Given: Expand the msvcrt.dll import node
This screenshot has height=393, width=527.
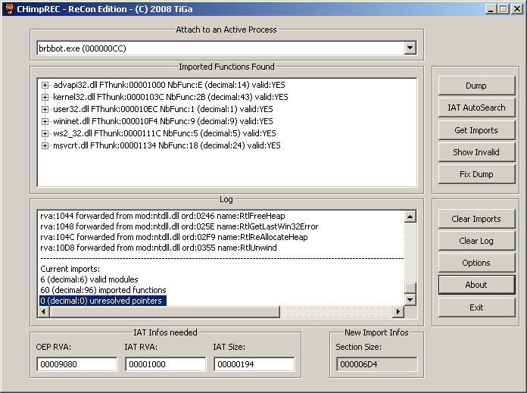Looking at the screenshot, I should pyautogui.click(x=45, y=145).
